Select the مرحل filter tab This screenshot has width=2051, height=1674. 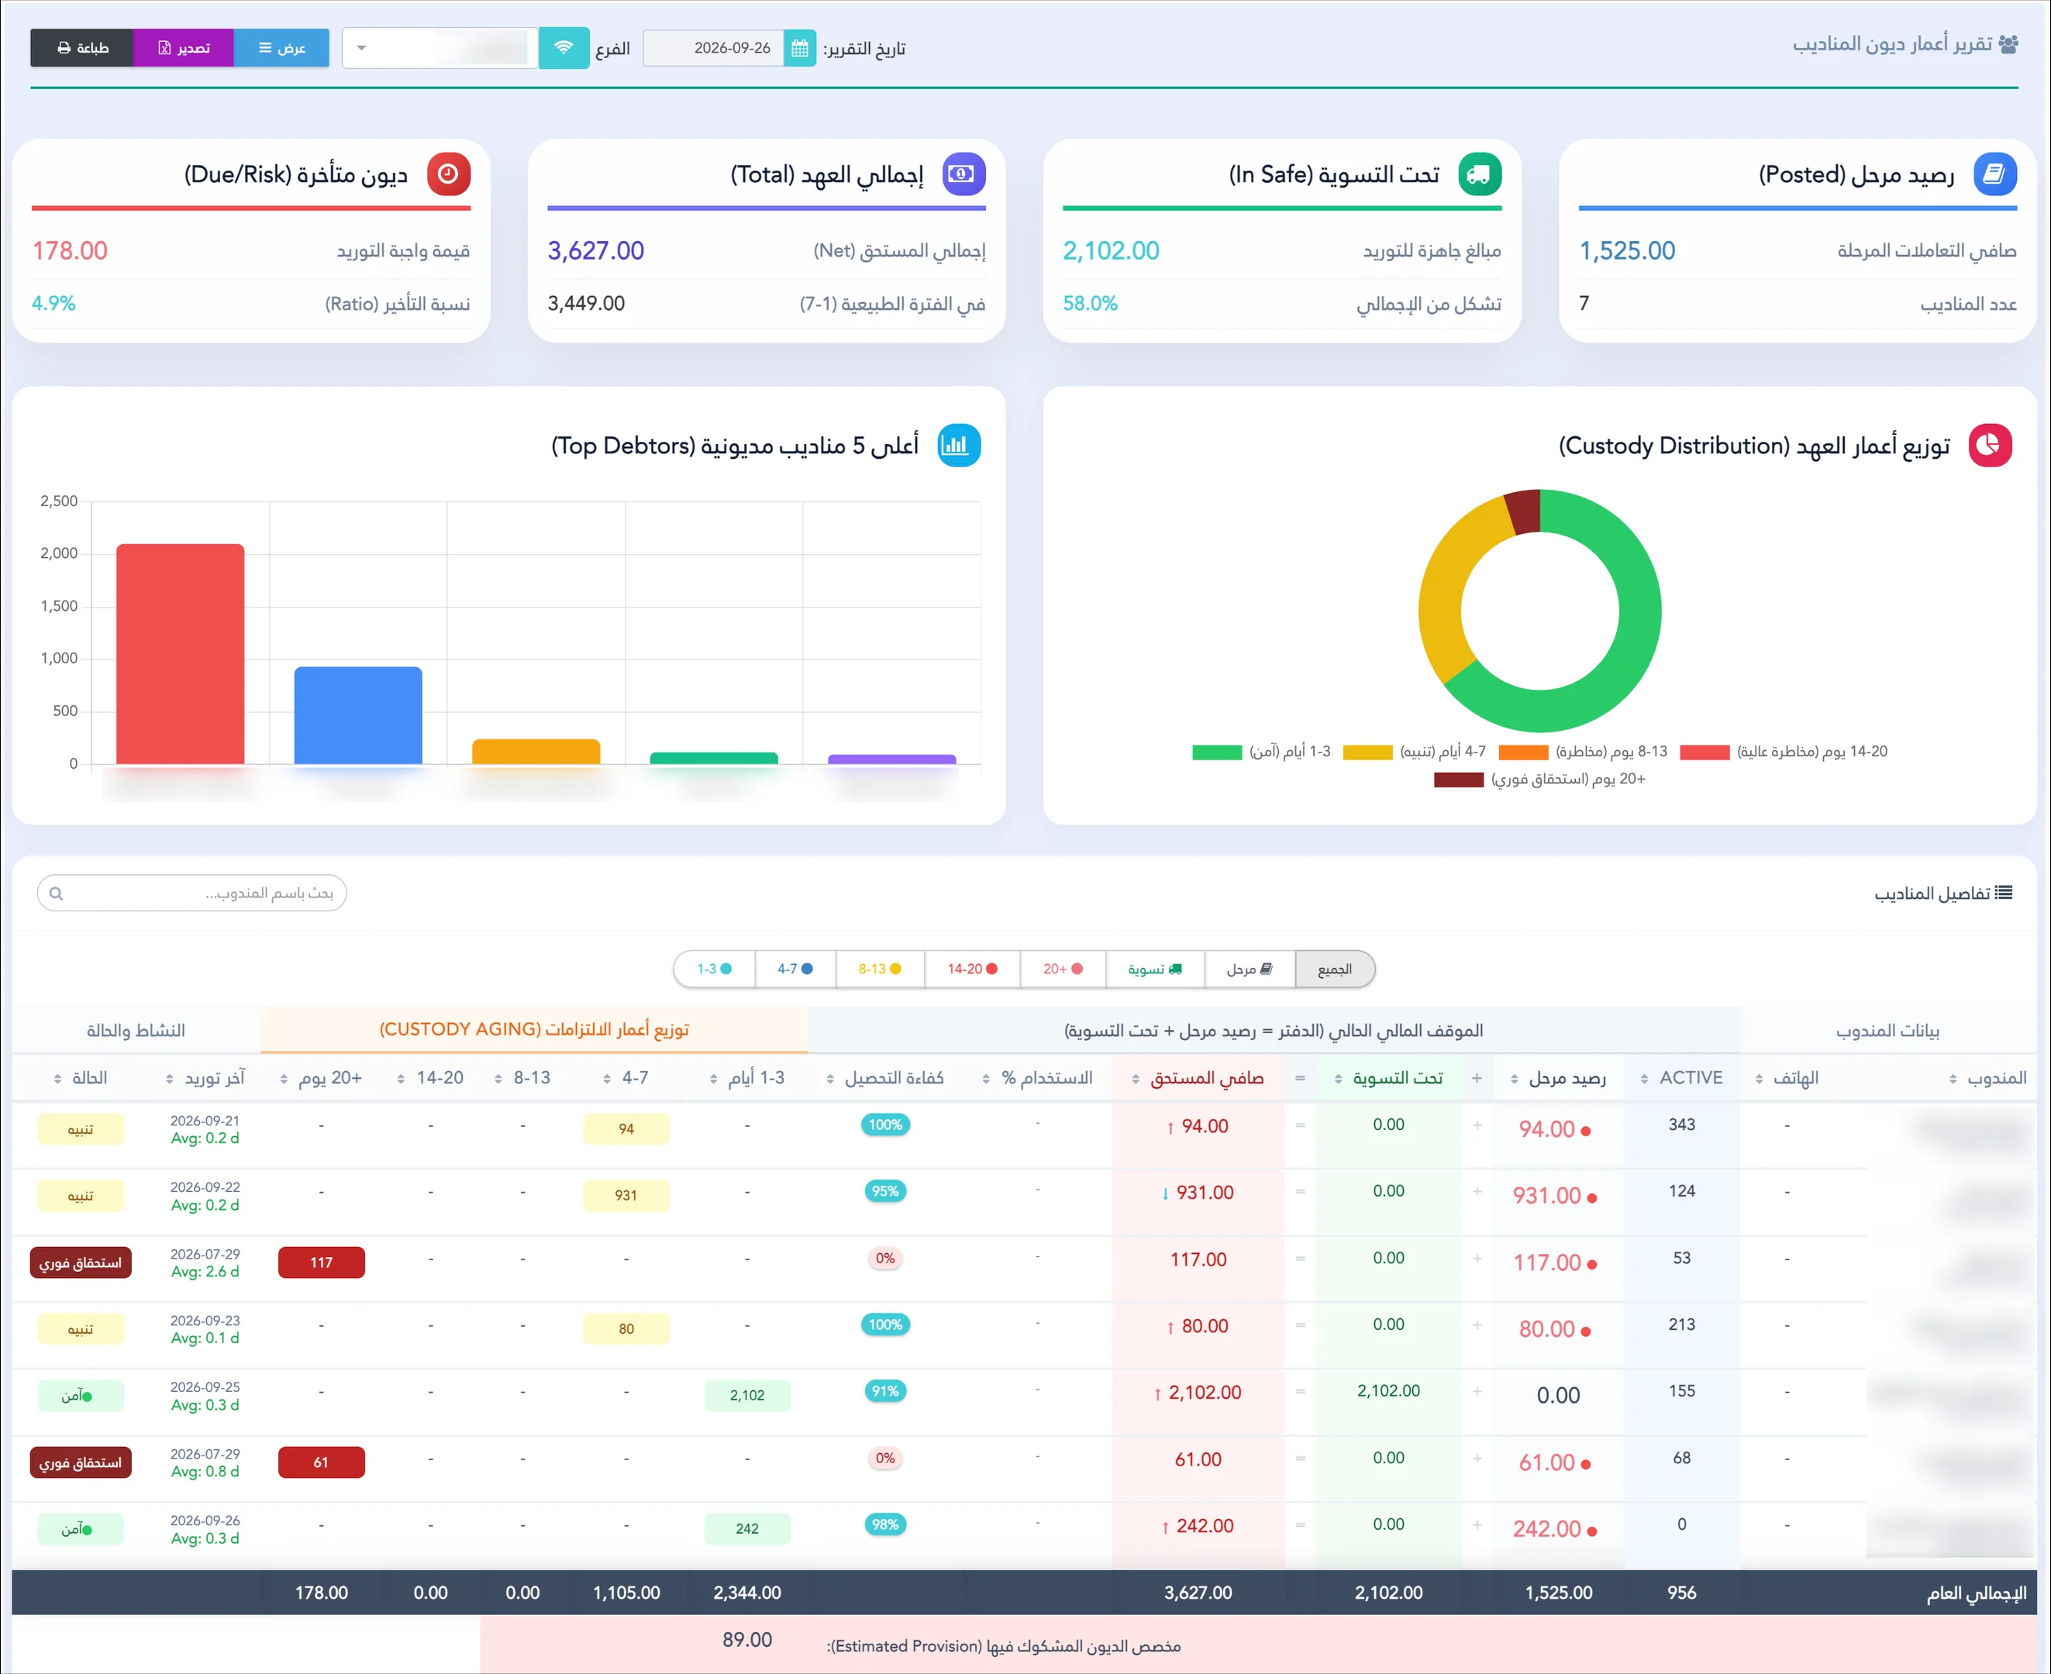(x=1250, y=969)
